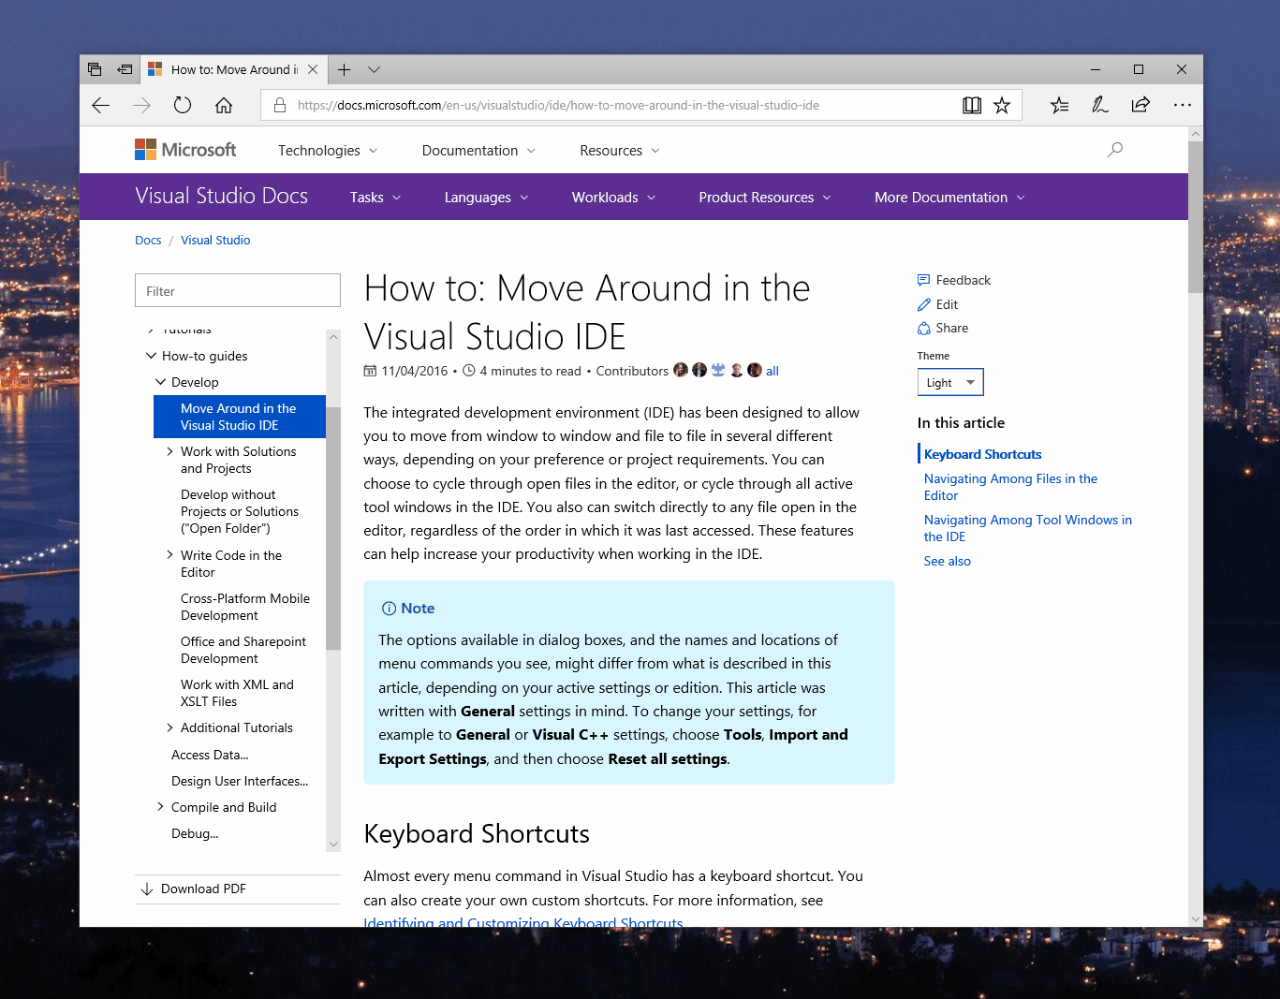Open the Languages menu
Image resolution: width=1280 pixels, height=999 pixels.
pos(486,198)
